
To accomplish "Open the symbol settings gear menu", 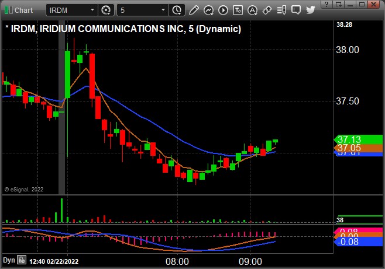I will pyautogui.click(x=106, y=11).
